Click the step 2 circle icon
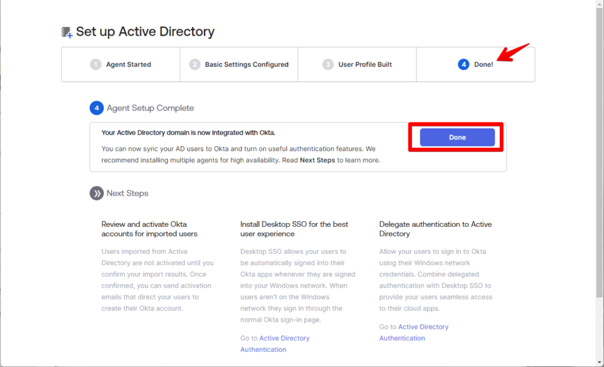Screen dimensions: 604x367 coord(194,64)
